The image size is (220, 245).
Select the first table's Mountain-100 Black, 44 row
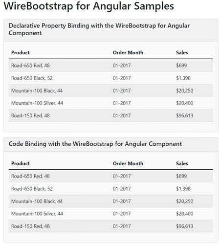[111, 90]
